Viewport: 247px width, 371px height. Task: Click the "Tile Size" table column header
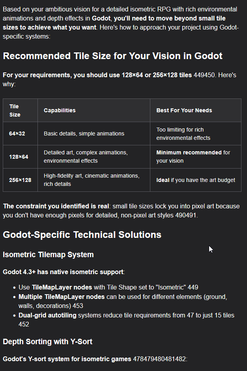click(15, 110)
